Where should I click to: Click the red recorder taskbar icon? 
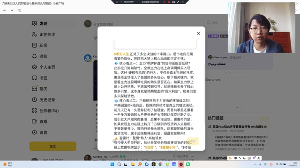[181, 164]
